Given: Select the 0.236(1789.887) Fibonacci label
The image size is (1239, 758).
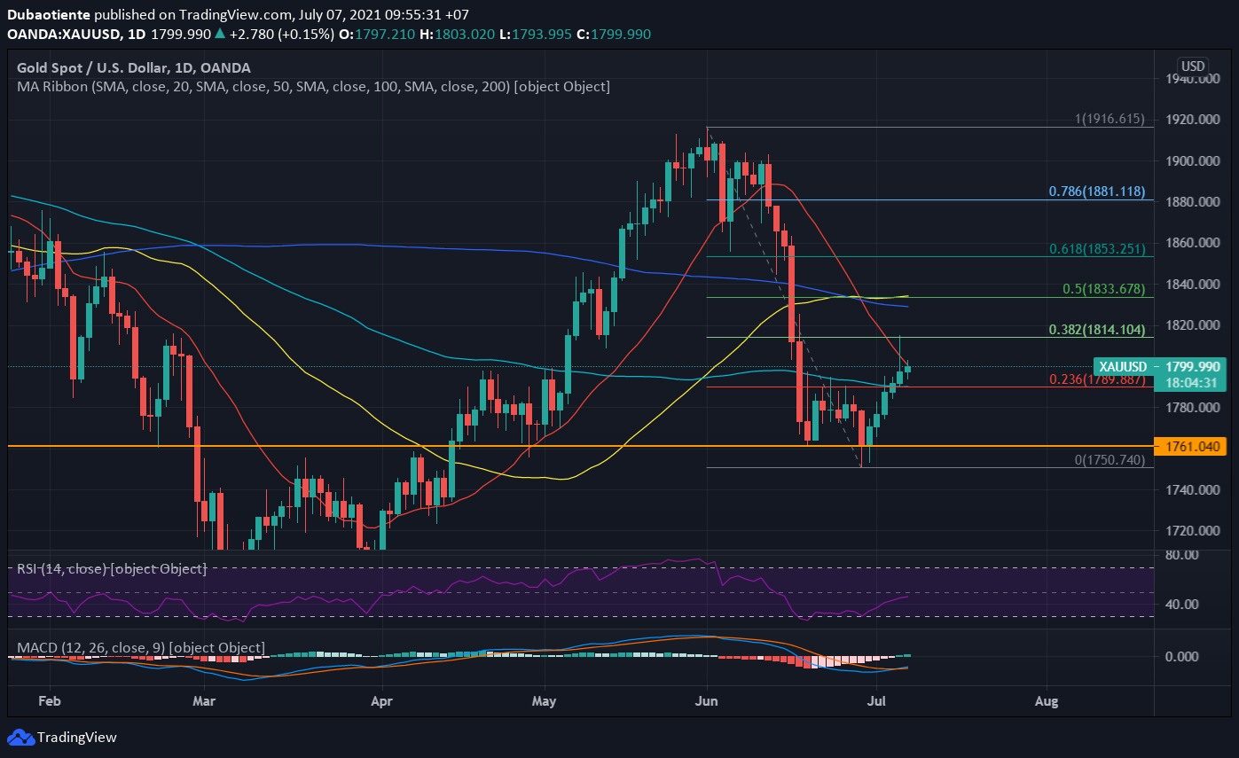Looking at the screenshot, I should 1096,379.
